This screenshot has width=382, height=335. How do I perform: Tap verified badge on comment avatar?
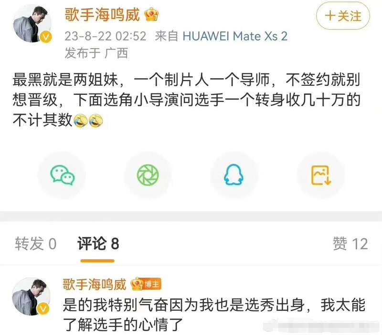[x=43, y=309]
